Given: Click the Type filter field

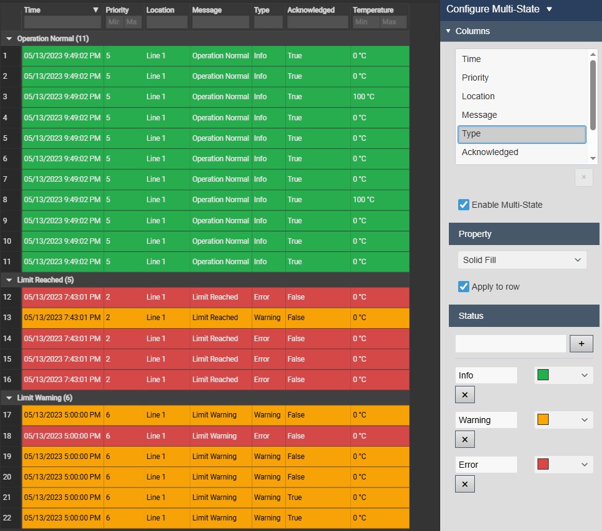Looking at the screenshot, I should coord(268,22).
